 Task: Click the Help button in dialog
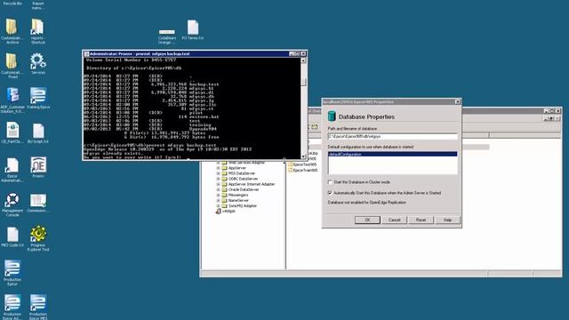click(x=447, y=220)
